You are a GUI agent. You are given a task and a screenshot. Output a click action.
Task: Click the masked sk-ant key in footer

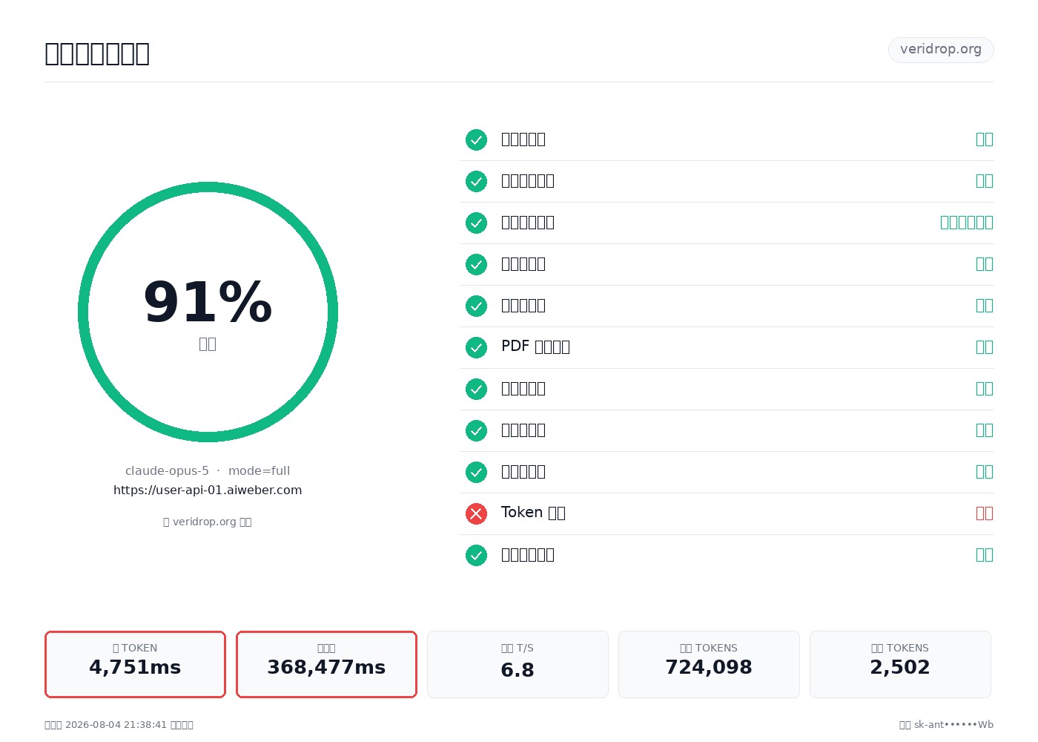point(953,725)
